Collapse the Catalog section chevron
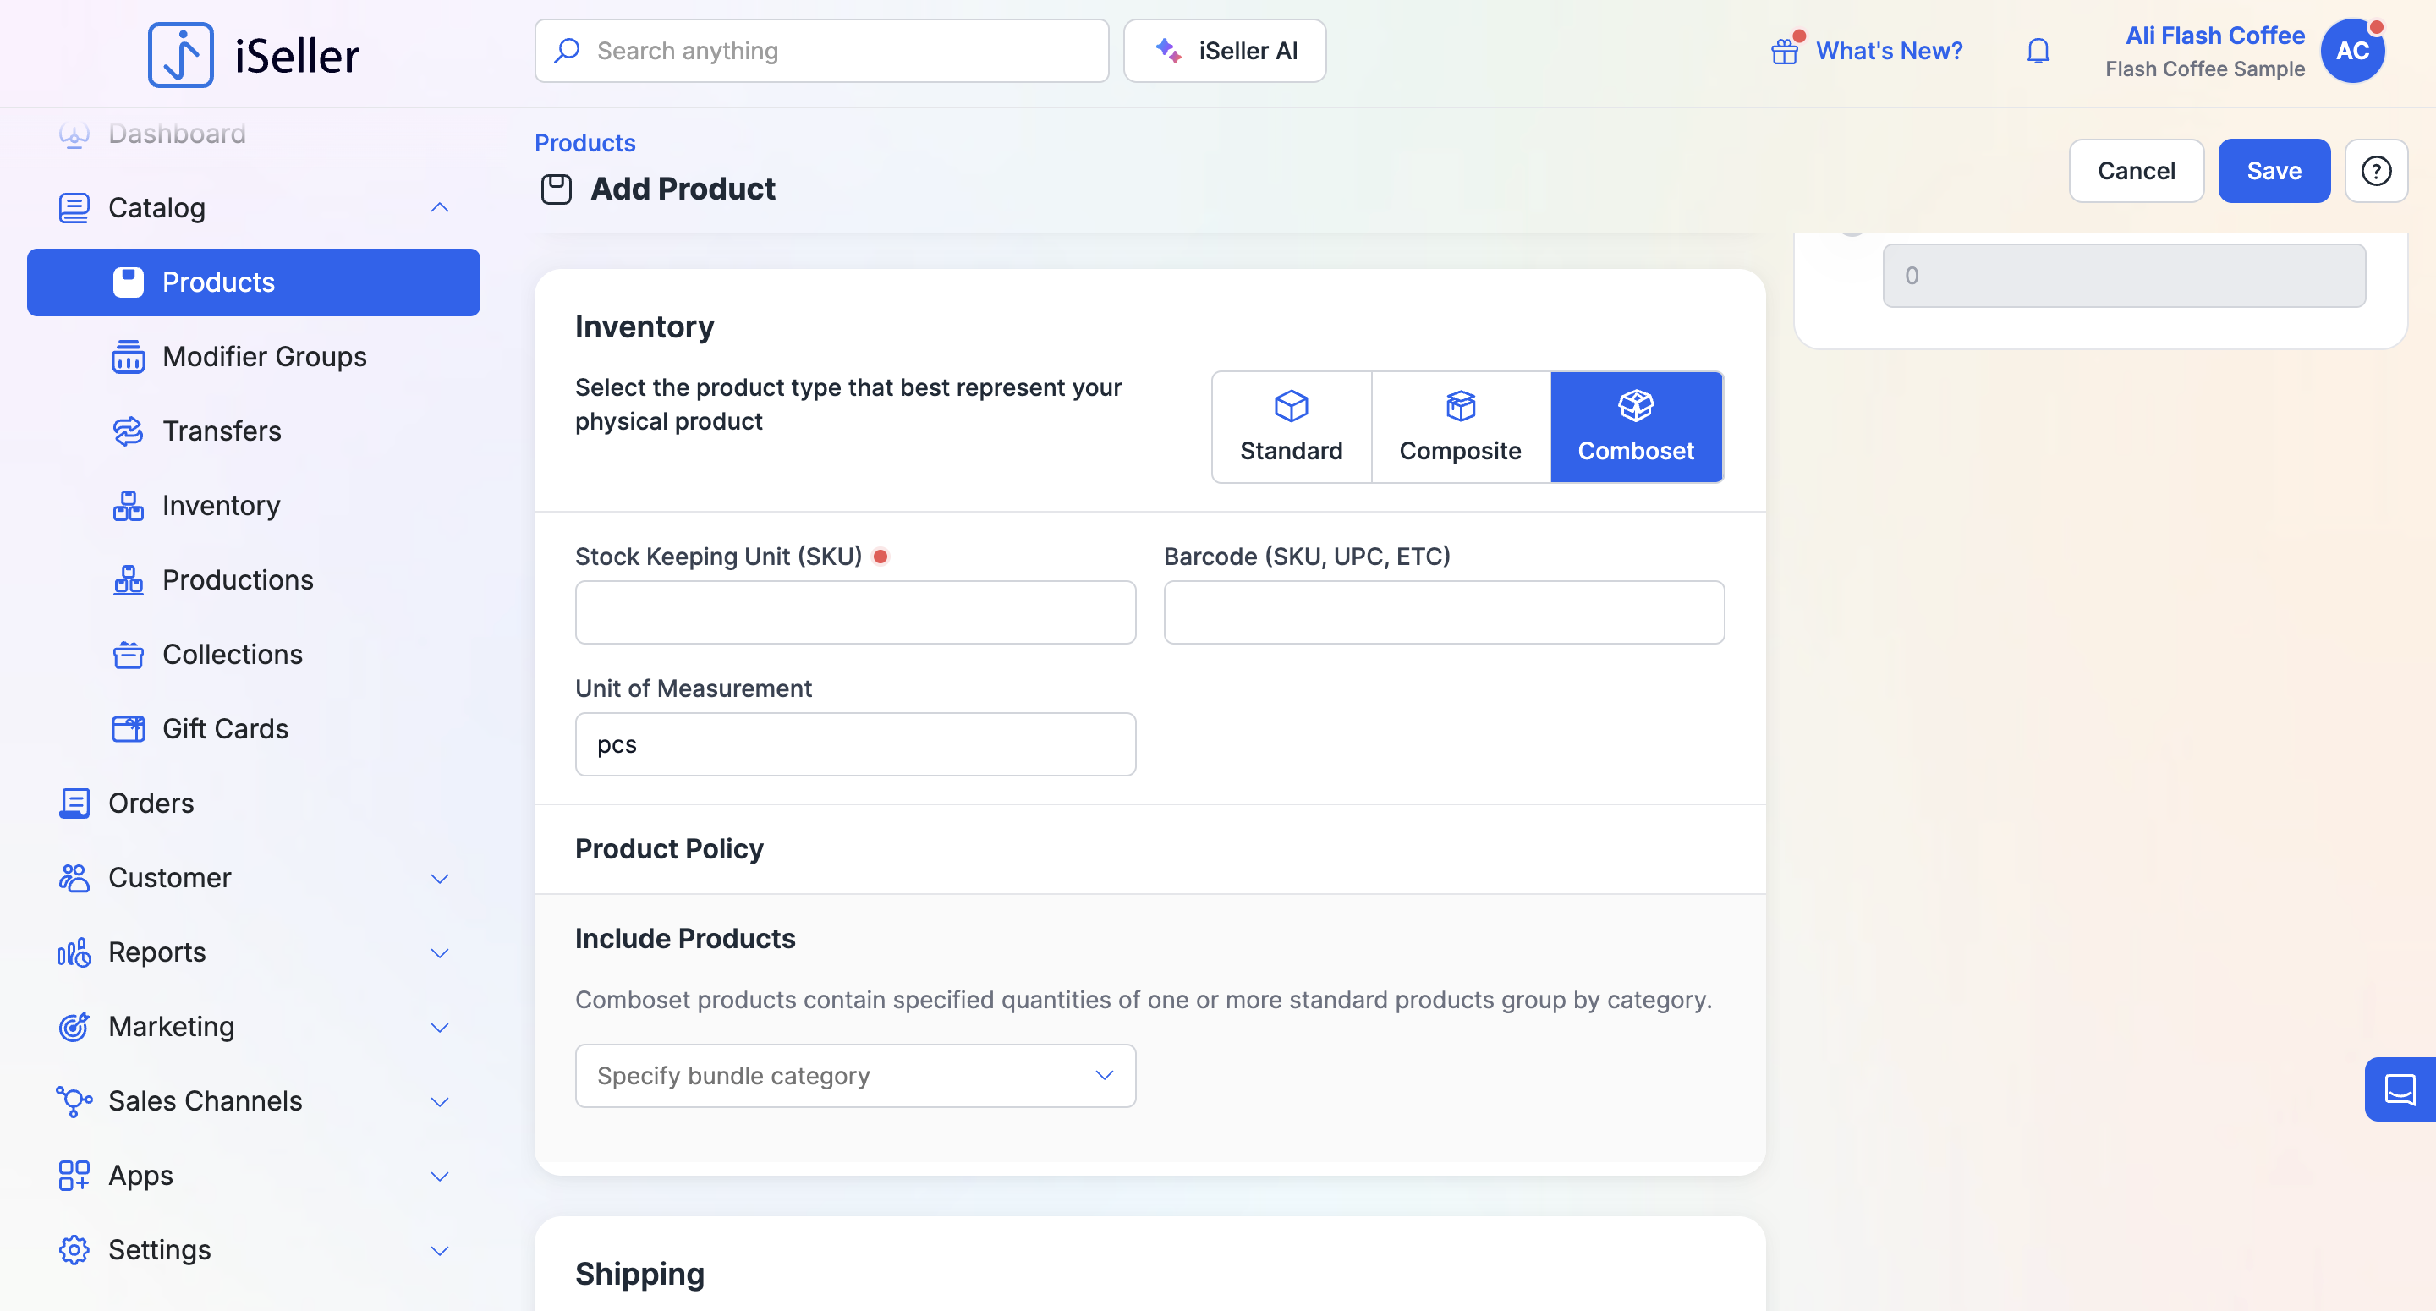This screenshot has width=2436, height=1311. pyautogui.click(x=440, y=207)
